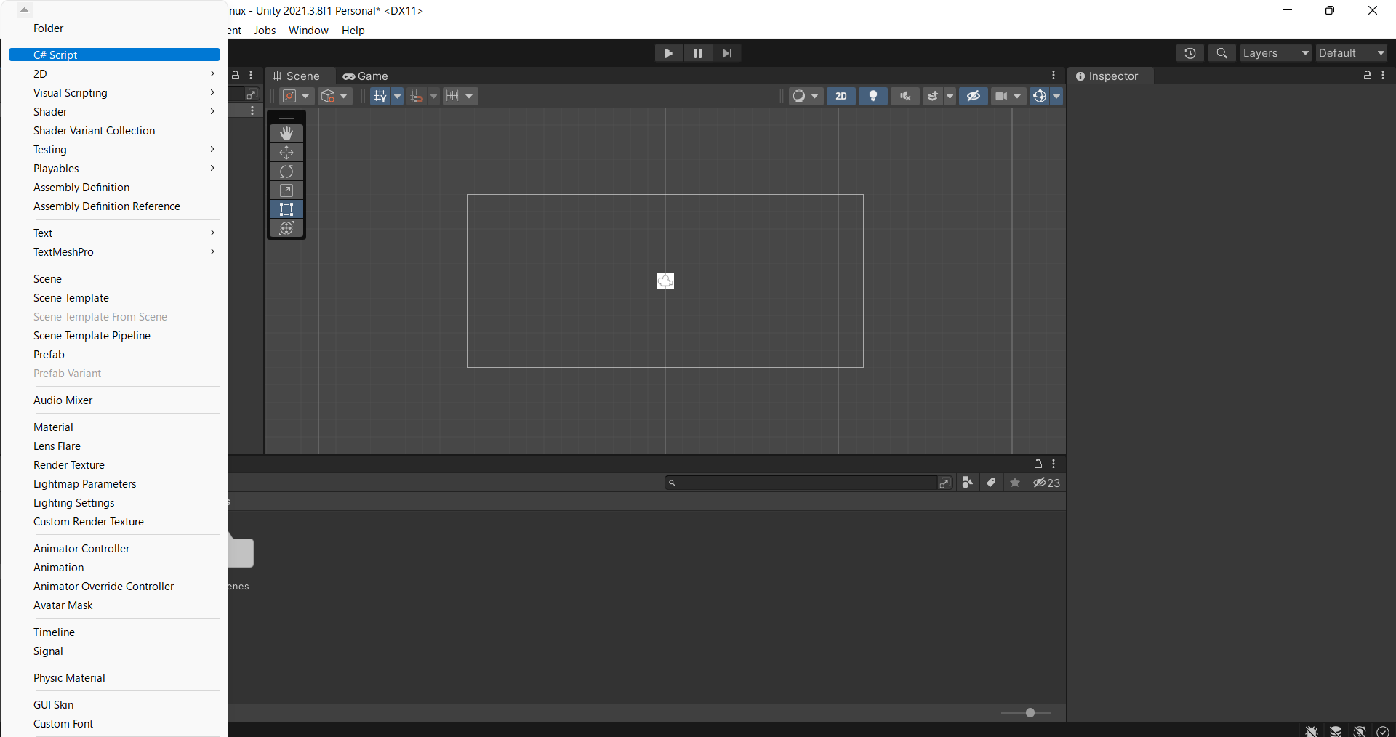
Task: Click the debugger bug icon in status bar
Action: coord(1312,731)
